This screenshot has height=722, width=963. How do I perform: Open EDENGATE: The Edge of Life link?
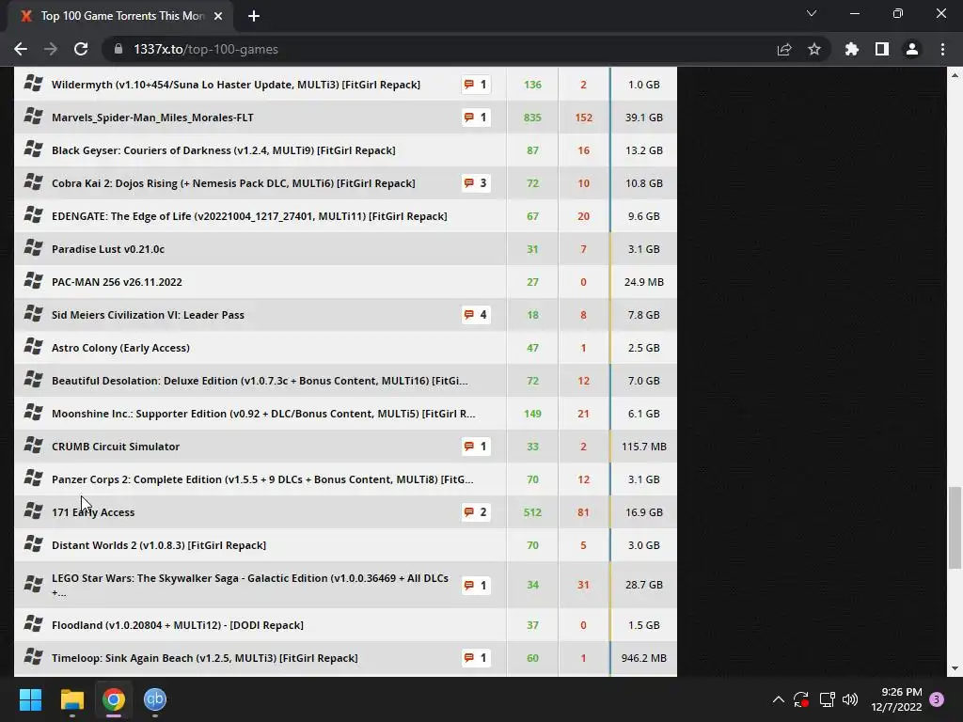tap(249, 216)
